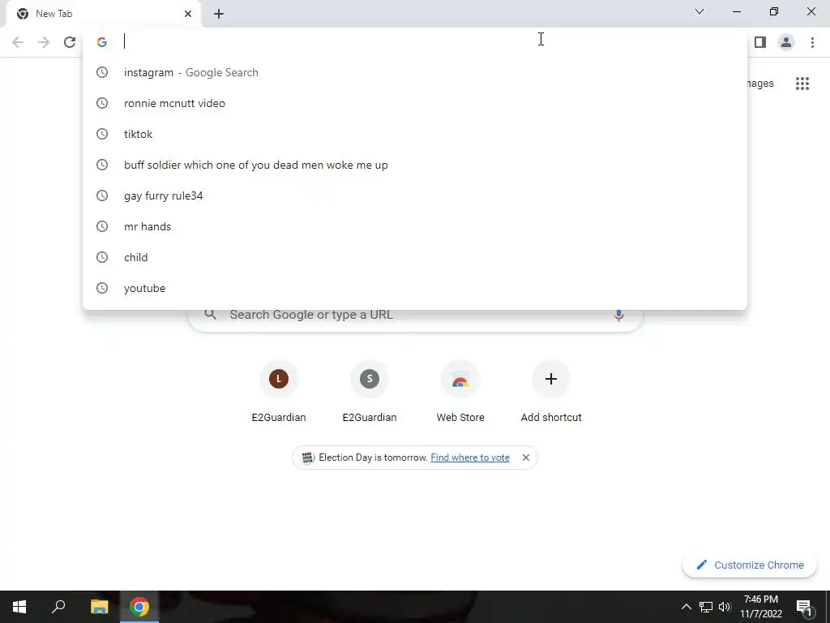Image resolution: width=830 pixels, height=623 pixels.
Task: Close the New Tab tab
Action: (x=188, y=14)
